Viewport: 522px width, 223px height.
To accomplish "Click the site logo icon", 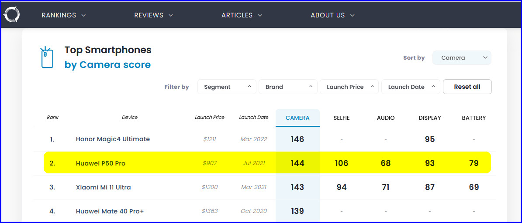I will tap(12, 15).
